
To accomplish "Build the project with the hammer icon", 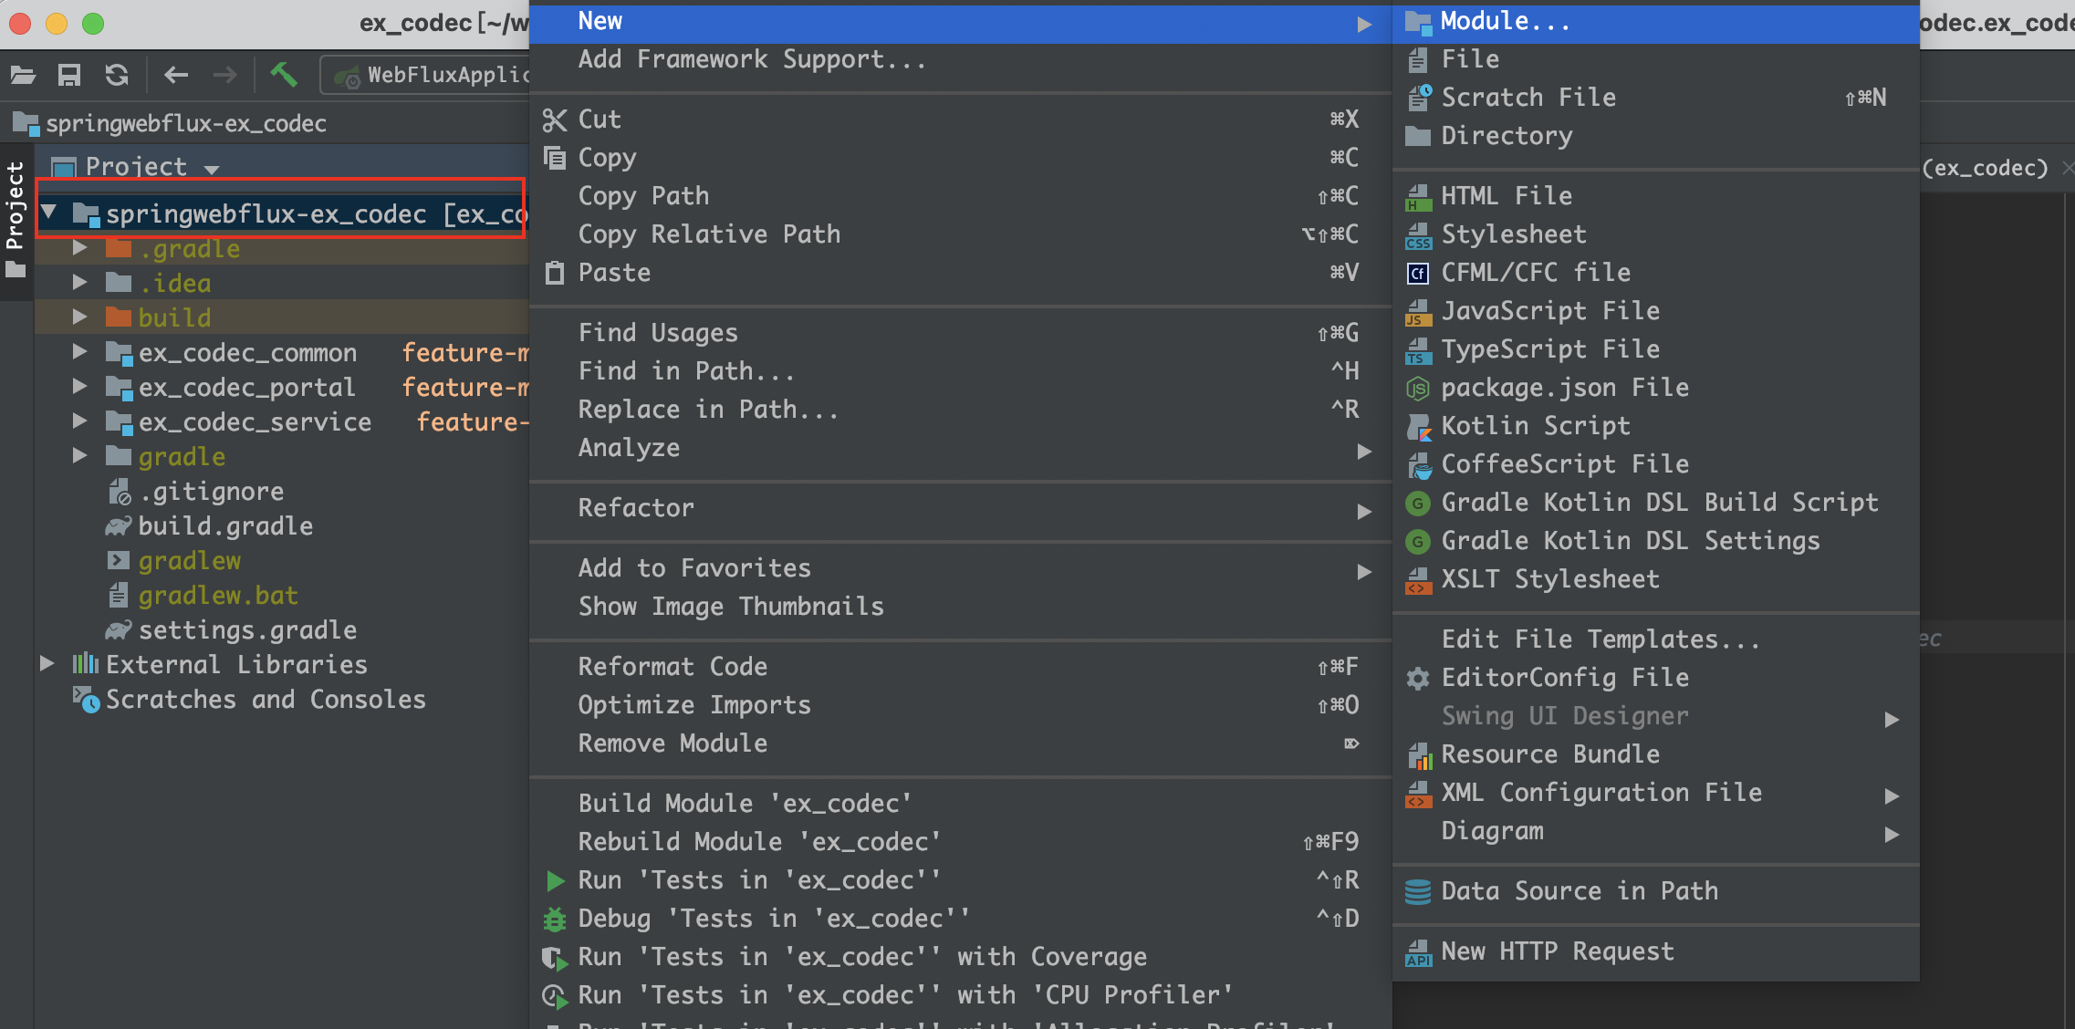I will [x=284, y=75].
